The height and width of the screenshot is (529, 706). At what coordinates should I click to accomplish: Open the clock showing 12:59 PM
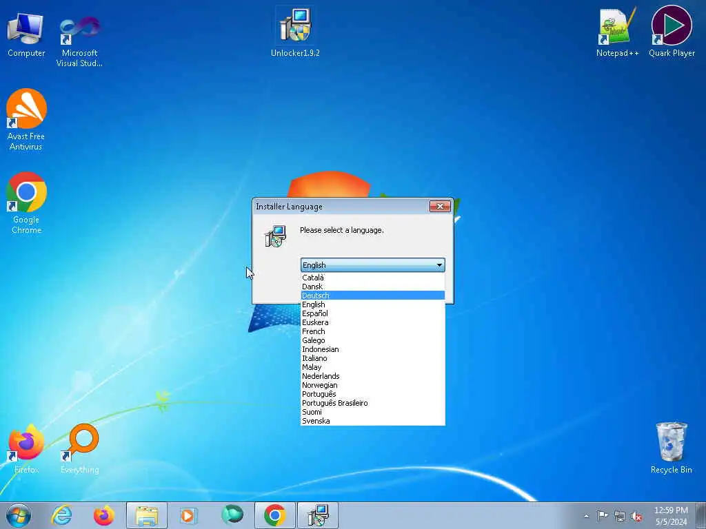(671, 516)
